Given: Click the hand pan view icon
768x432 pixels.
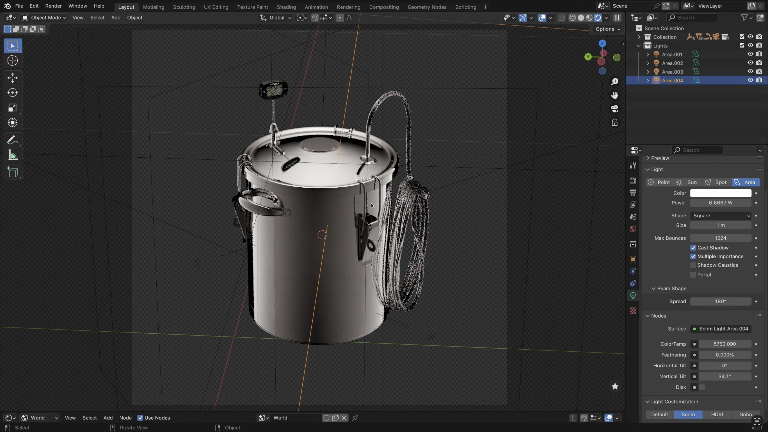Looking at the screenshot, I should pos(615,95).
